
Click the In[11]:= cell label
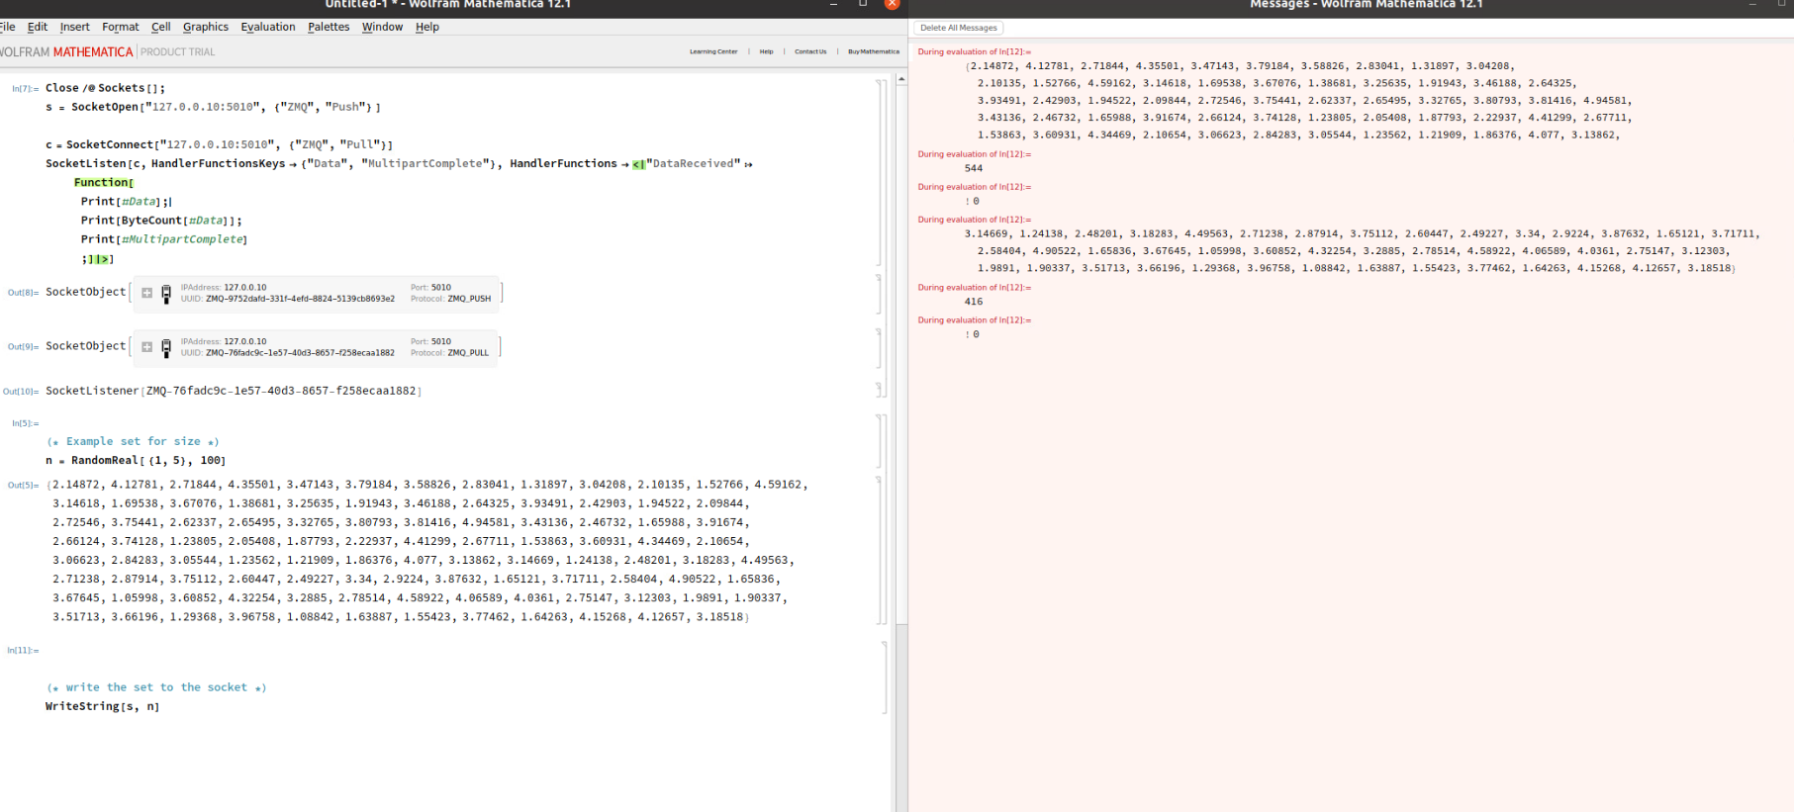(x=23, y=651)
